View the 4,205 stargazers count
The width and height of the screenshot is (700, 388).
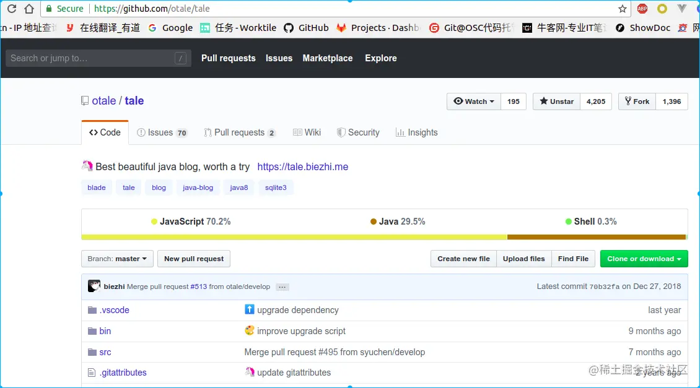click(596, 101)
